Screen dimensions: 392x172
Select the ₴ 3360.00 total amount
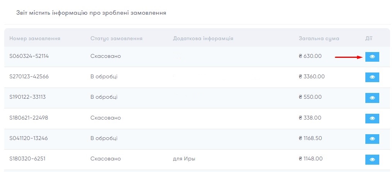pyautogui.click(x=312, y=76)
